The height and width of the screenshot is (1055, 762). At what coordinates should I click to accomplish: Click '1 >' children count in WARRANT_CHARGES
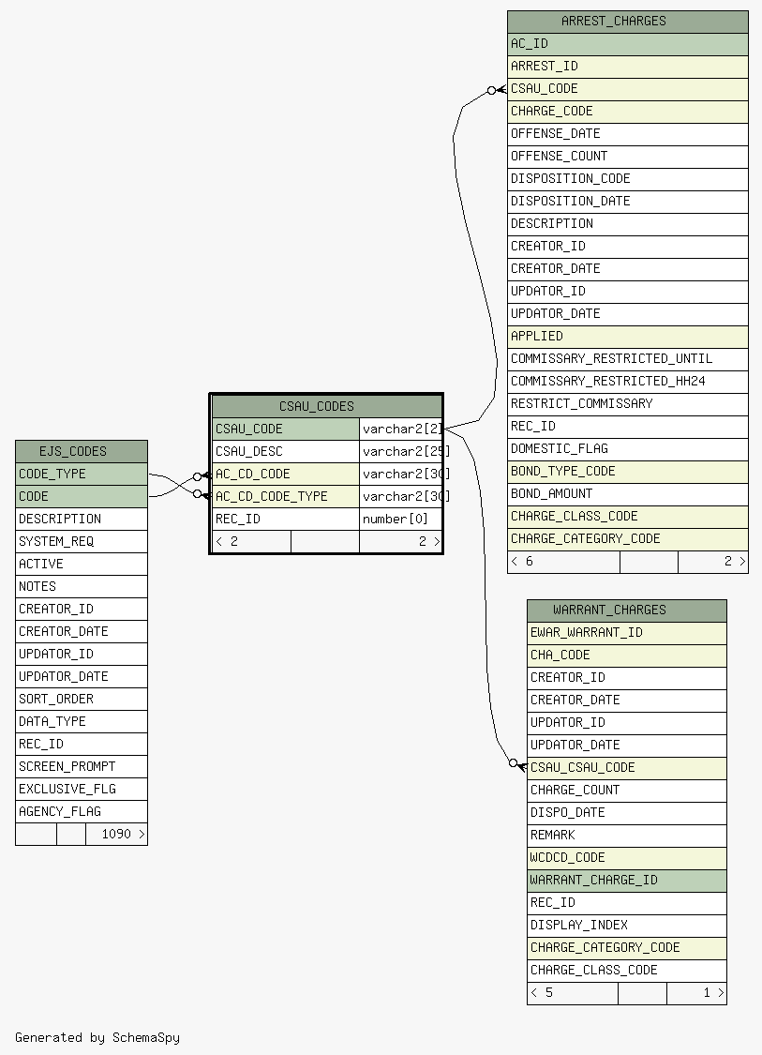696,993
